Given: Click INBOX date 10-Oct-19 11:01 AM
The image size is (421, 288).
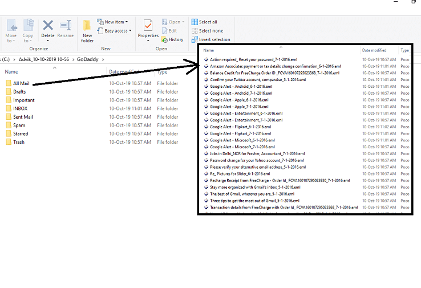Looking at the screenshot, I should [x=130, y=108].
